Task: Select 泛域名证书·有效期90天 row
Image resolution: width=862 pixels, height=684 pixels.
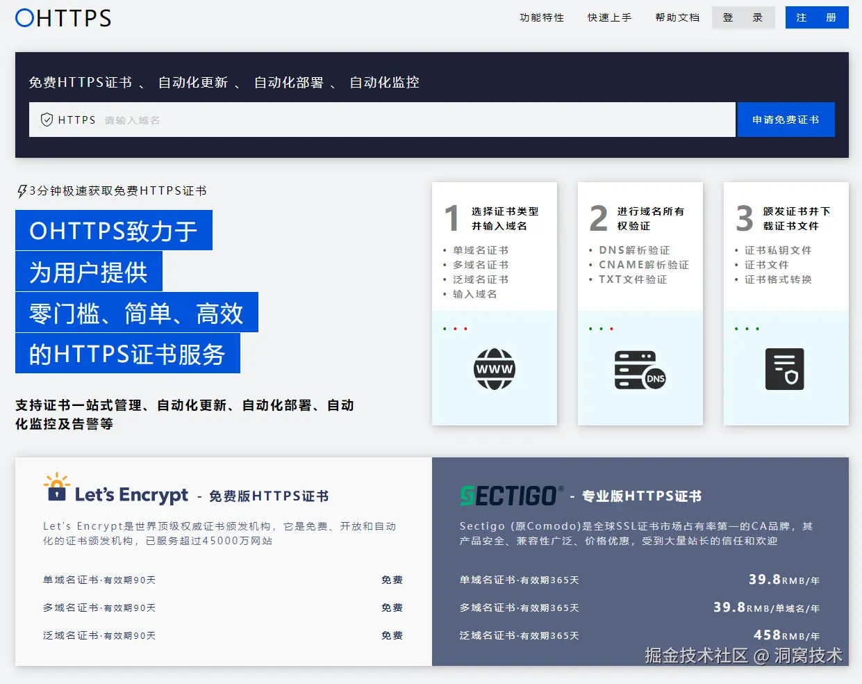Action: [223, 635]
